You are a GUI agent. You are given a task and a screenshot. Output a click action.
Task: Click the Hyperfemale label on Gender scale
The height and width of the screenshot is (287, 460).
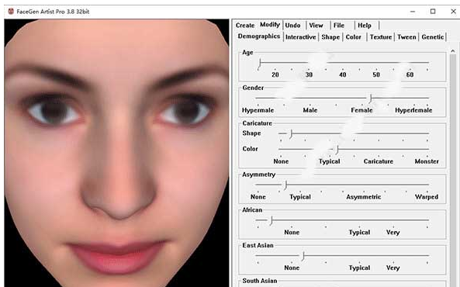[x=413, y=110]
